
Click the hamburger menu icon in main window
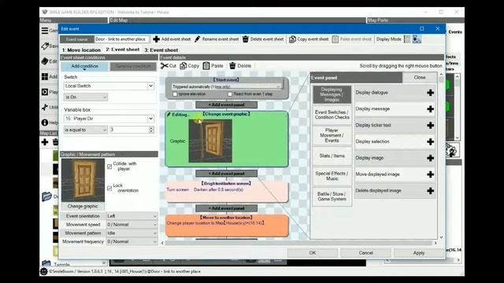pyautogui.click(x=45, y=31)
